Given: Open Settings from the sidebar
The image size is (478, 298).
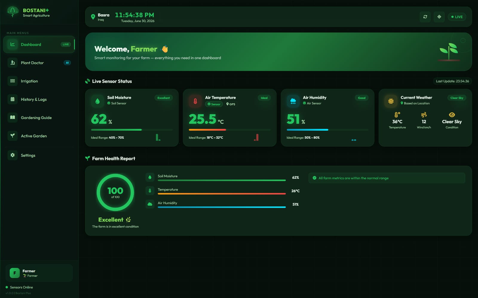Looking at the screenshot, I should (x=39, y=155).
